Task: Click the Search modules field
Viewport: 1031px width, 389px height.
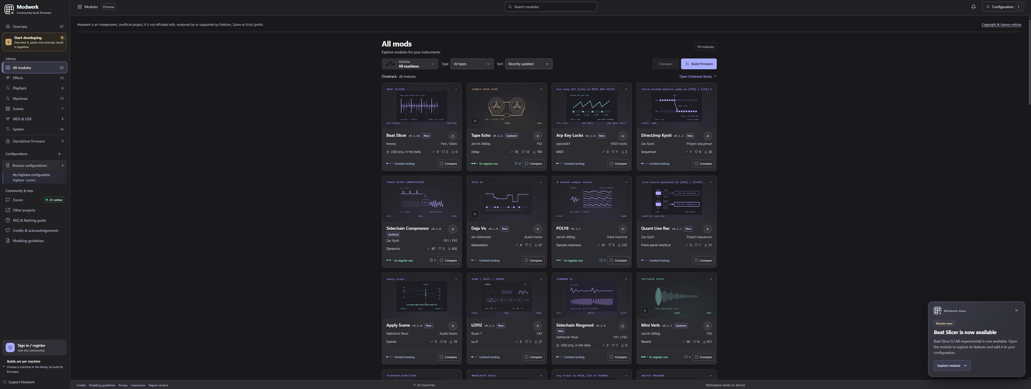Action: [551, 7]
